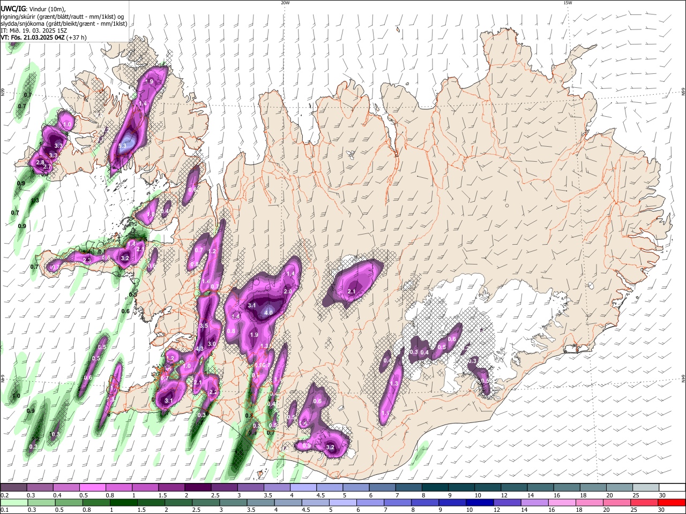Click the legend line starting 'rigning/skúrir'
This screenshot has width=686, height=514.
tap(63, 17)
